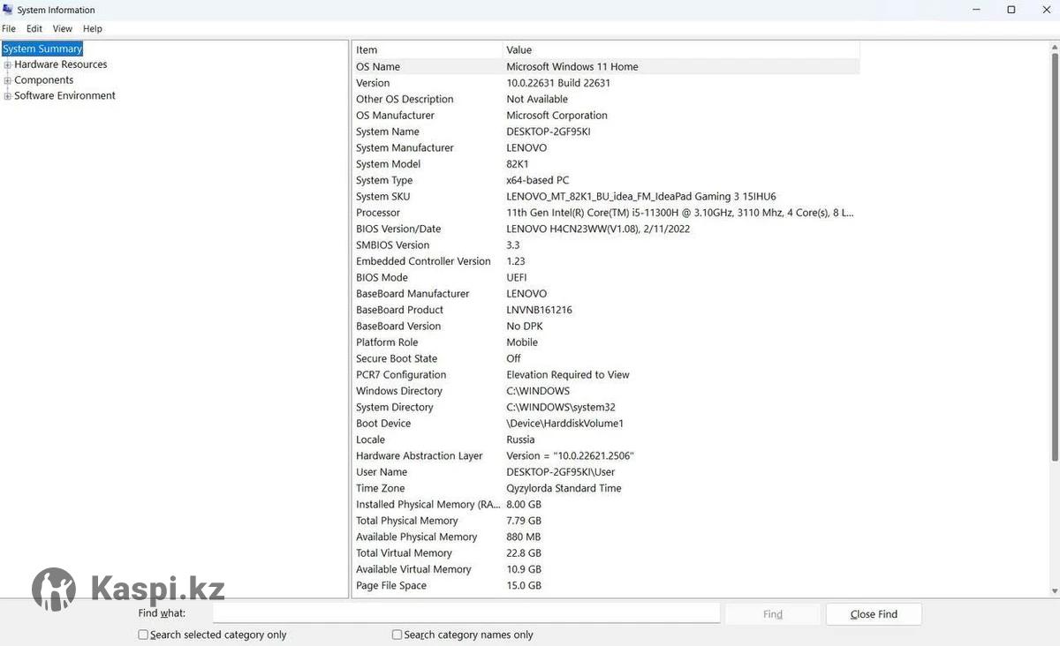Select the System Model row
1060x646 pixels.
click(x=606, y=164)
